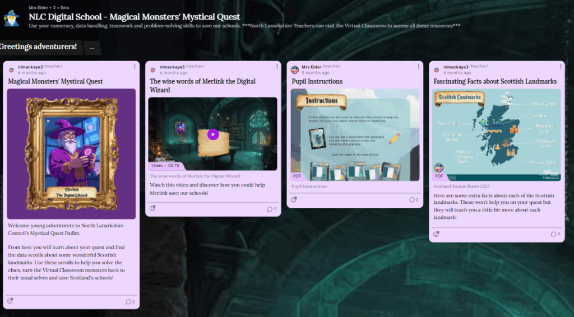Open comments on the Merlink video post
574x317 pixels.
272,209
